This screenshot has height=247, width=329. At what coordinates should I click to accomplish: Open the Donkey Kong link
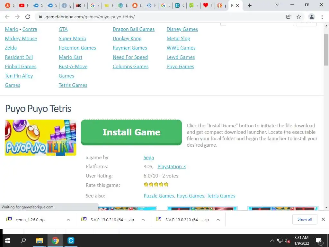127,39
